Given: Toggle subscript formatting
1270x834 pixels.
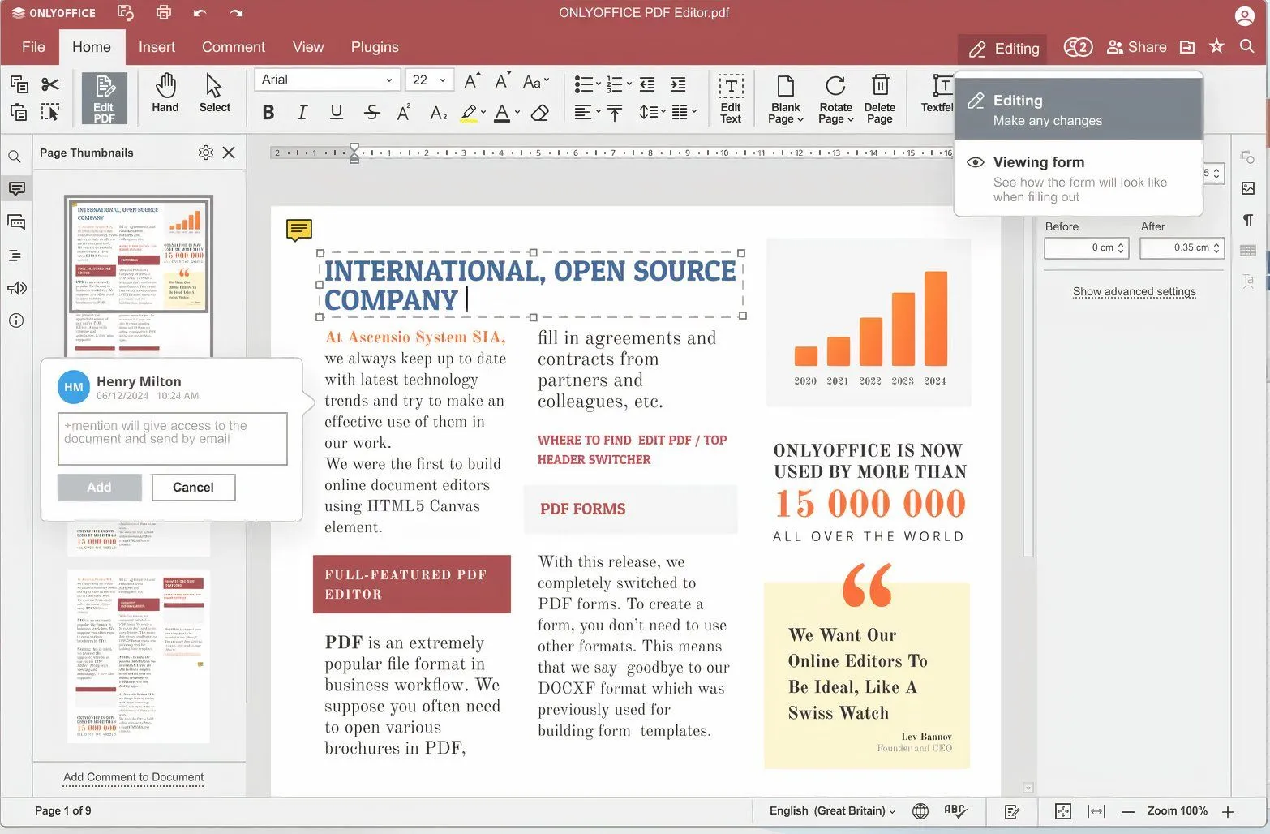Looking at the screenshot, I should 438,113.
